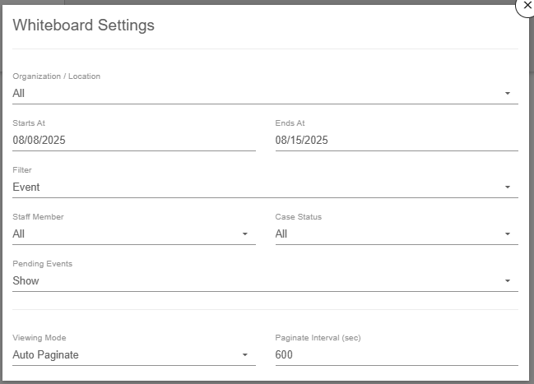The height and width of the screenshot is (384, 534).
Task: Close the Whiteboard Settings dialog
Action: tap(526, 5)
